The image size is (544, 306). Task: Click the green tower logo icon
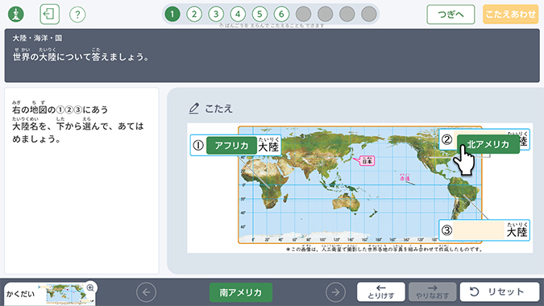[x=16, y=14]
